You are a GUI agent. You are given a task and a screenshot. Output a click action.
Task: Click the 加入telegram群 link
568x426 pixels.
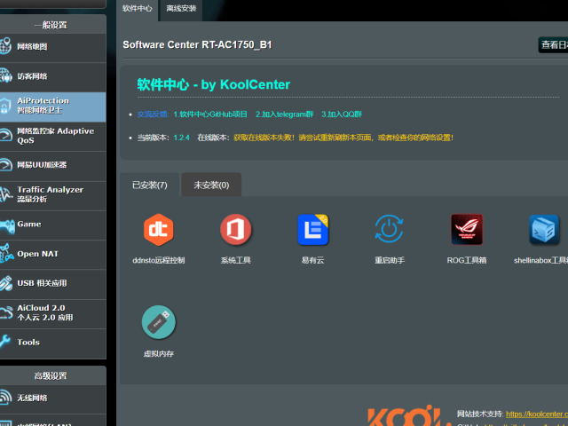click(284, 114)
